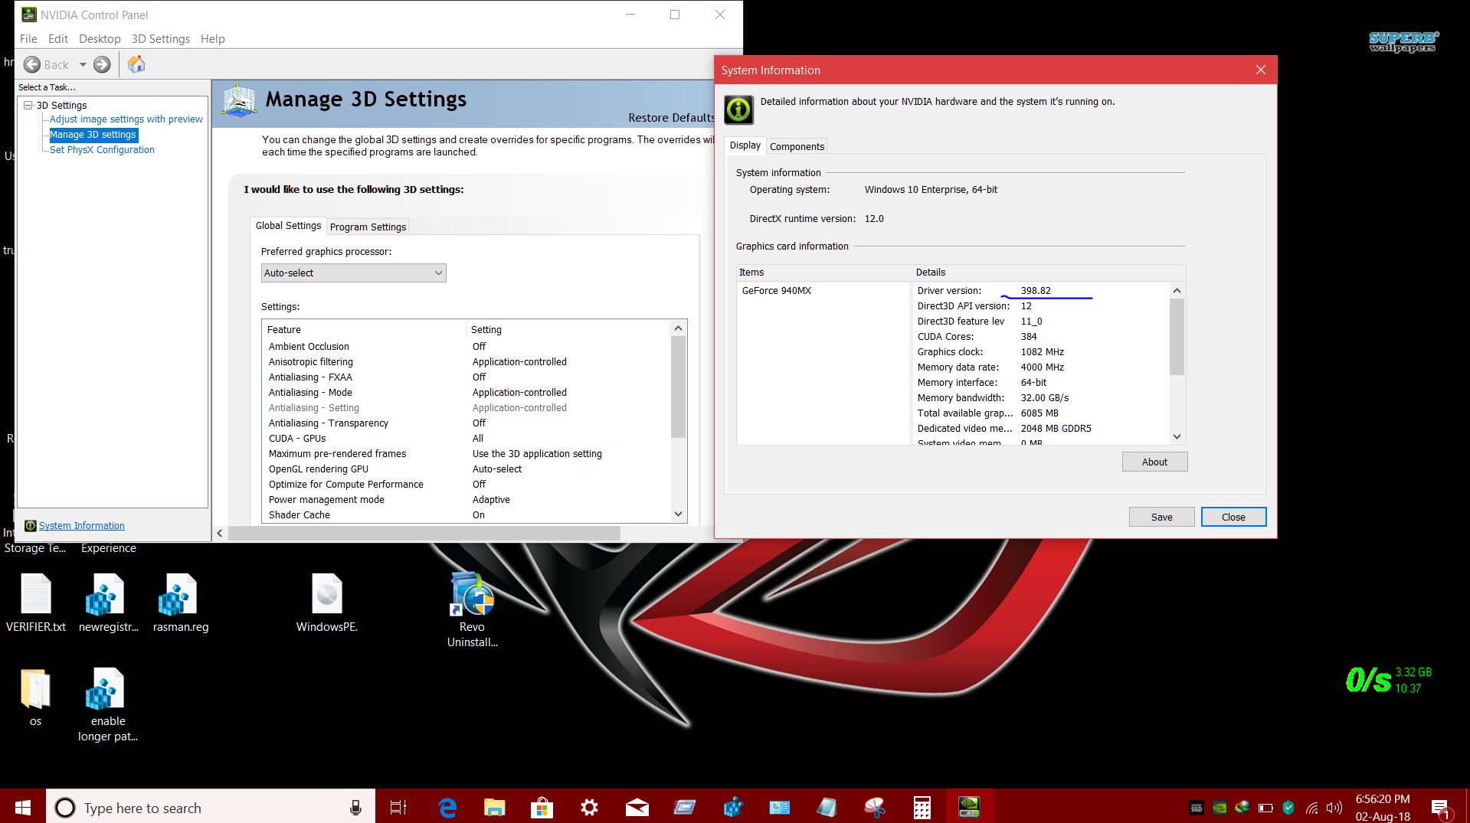
Task: Select Maximum pre-rendered frames row
Action: pyautogui.click(x=467, y=454)
